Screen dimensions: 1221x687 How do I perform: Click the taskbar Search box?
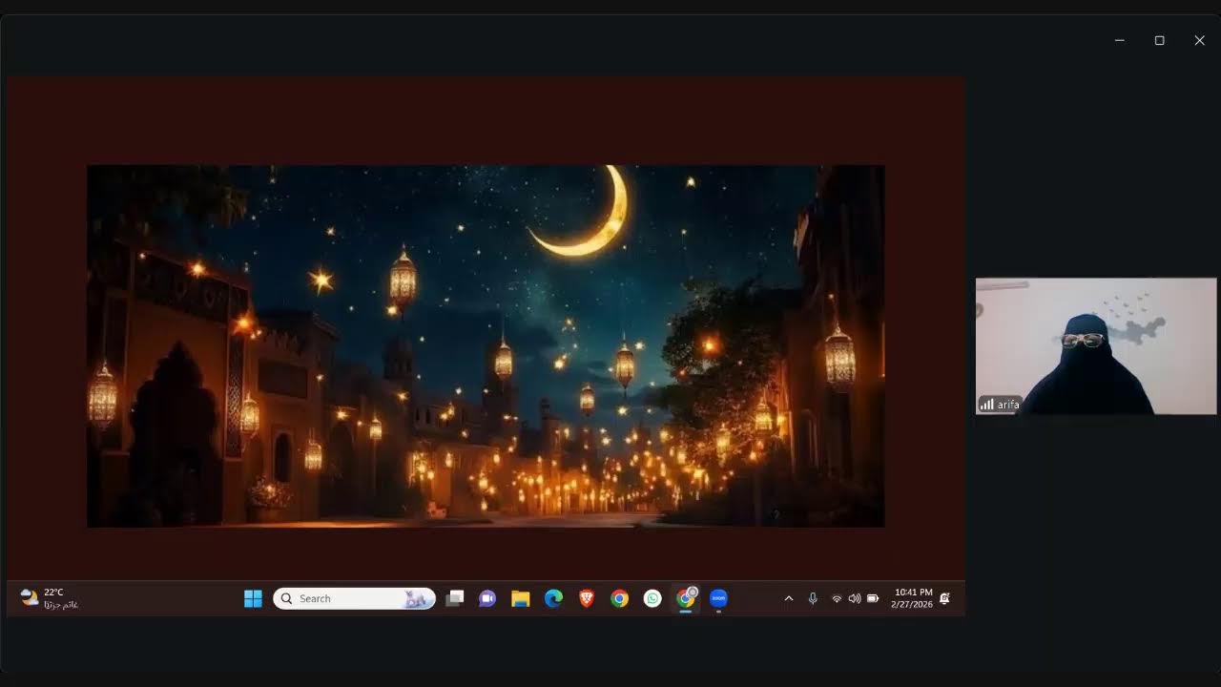coord(354,598)
